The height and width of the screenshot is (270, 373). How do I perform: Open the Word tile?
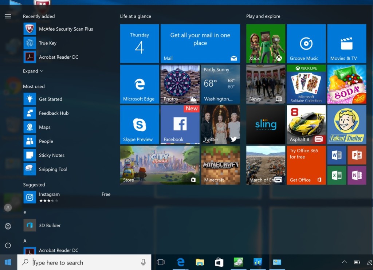[336, 155]
